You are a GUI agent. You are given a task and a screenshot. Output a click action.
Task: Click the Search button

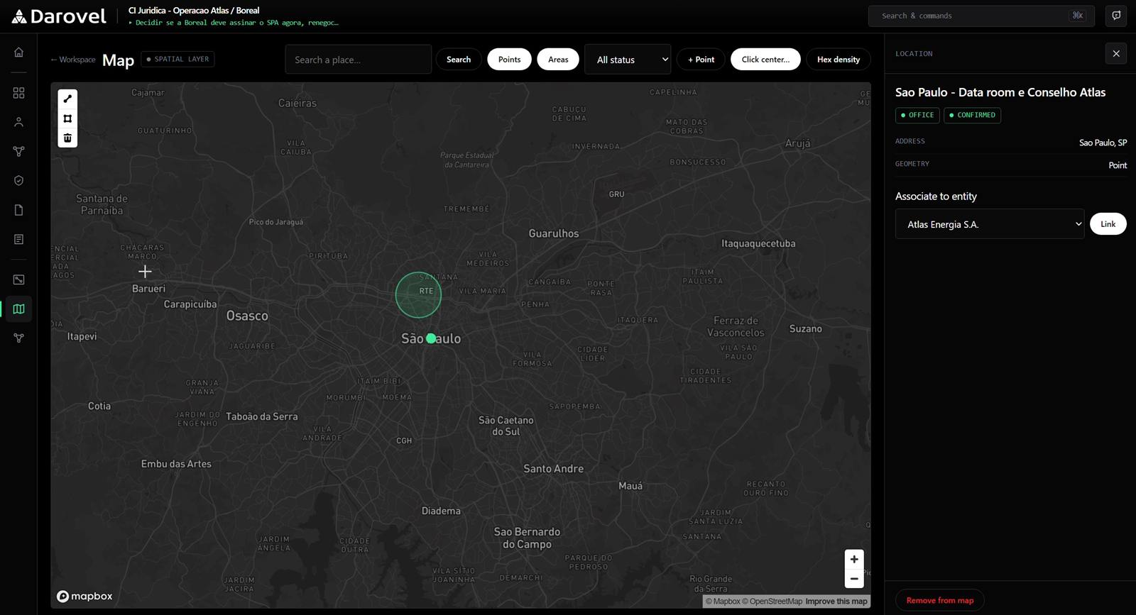pyautogui.click(x=459, y=60)
